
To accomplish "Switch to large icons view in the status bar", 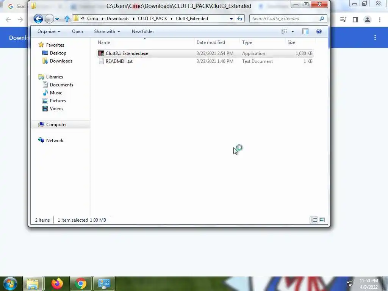I will 322,220.
